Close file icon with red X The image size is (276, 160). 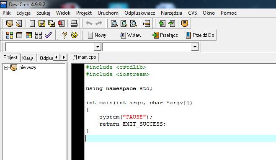[61, 23]
